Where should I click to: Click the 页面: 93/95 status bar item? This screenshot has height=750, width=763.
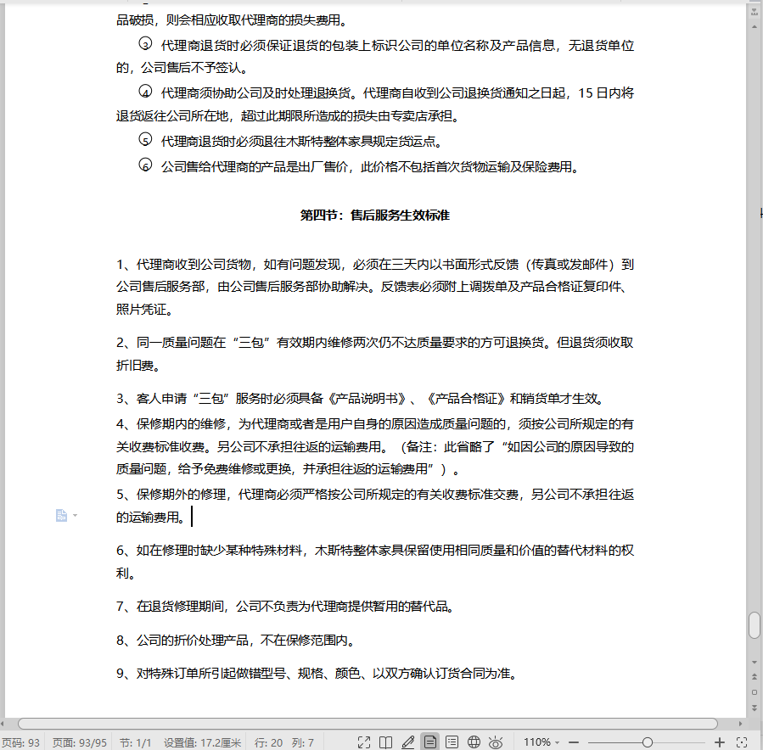click(80, 742)
